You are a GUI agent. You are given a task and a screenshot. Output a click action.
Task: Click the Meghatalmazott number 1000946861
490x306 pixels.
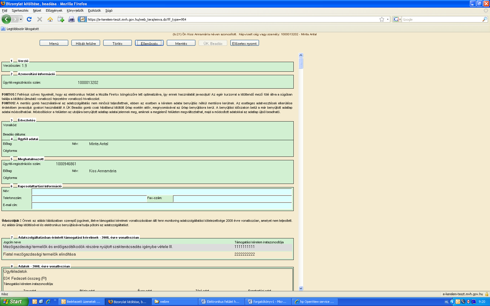(66, 164)
